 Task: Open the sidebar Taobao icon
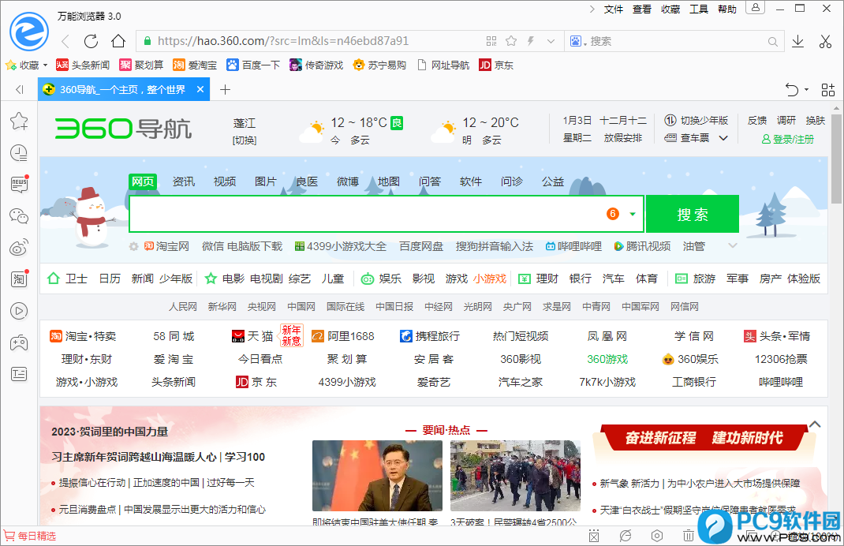[20, 279]
